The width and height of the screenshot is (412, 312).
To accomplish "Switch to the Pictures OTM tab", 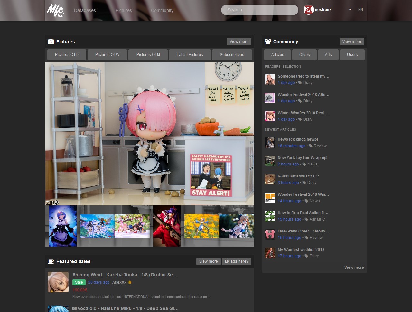I will pos(148,55).
